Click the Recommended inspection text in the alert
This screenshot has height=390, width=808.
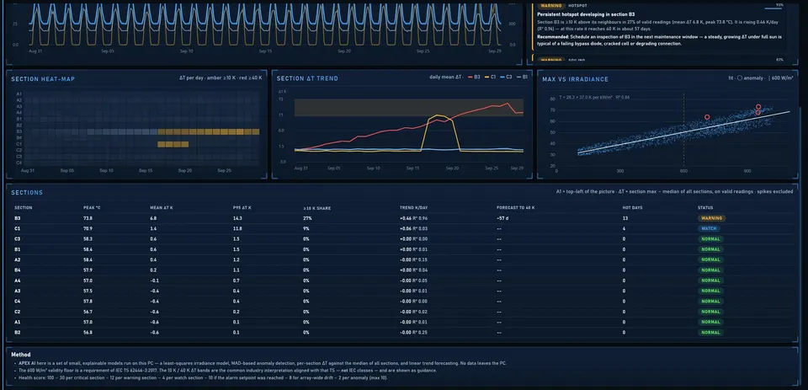coord(660,40)
